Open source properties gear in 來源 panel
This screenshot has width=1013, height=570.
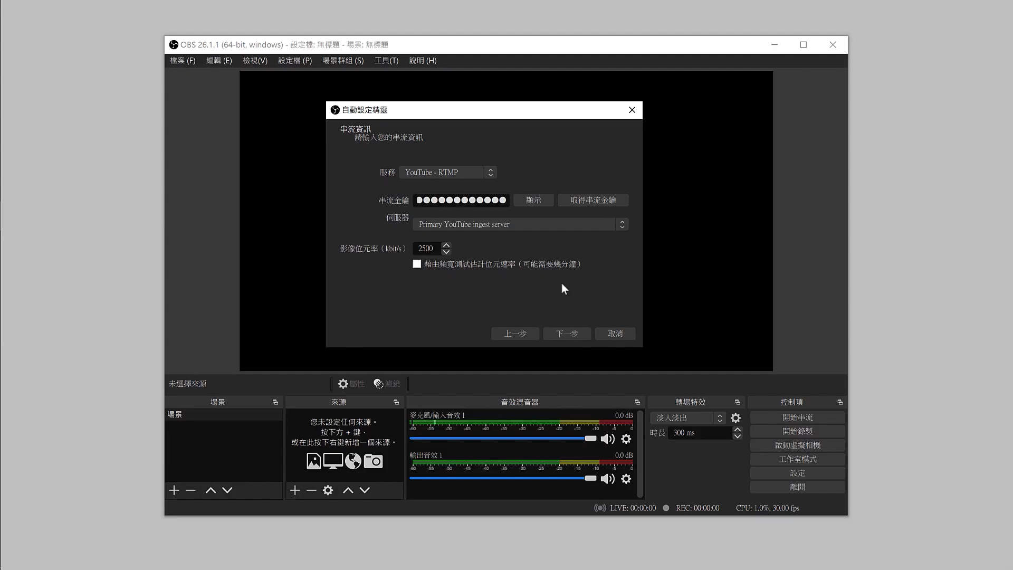(x=328, y=490)
